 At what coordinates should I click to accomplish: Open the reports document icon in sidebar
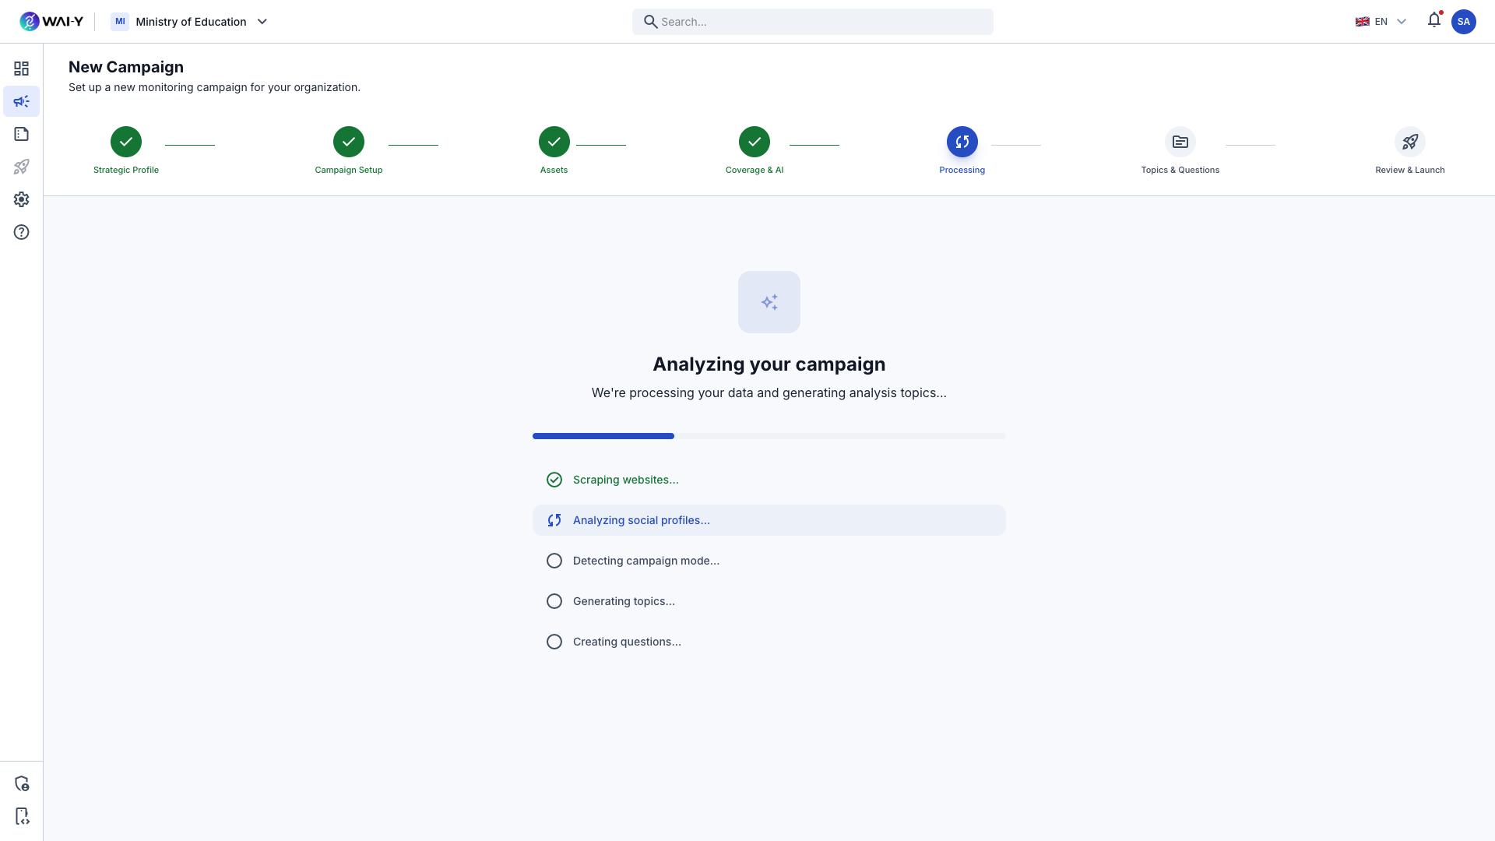[x=21, y=134]
